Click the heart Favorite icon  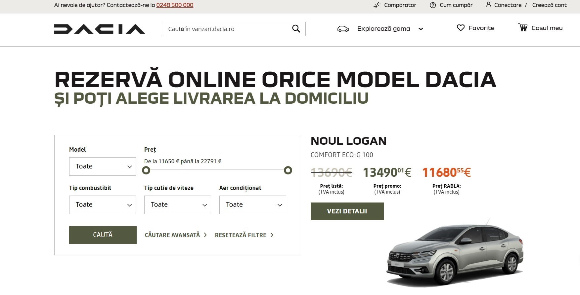pyautogui.click(x=461, y=28)
